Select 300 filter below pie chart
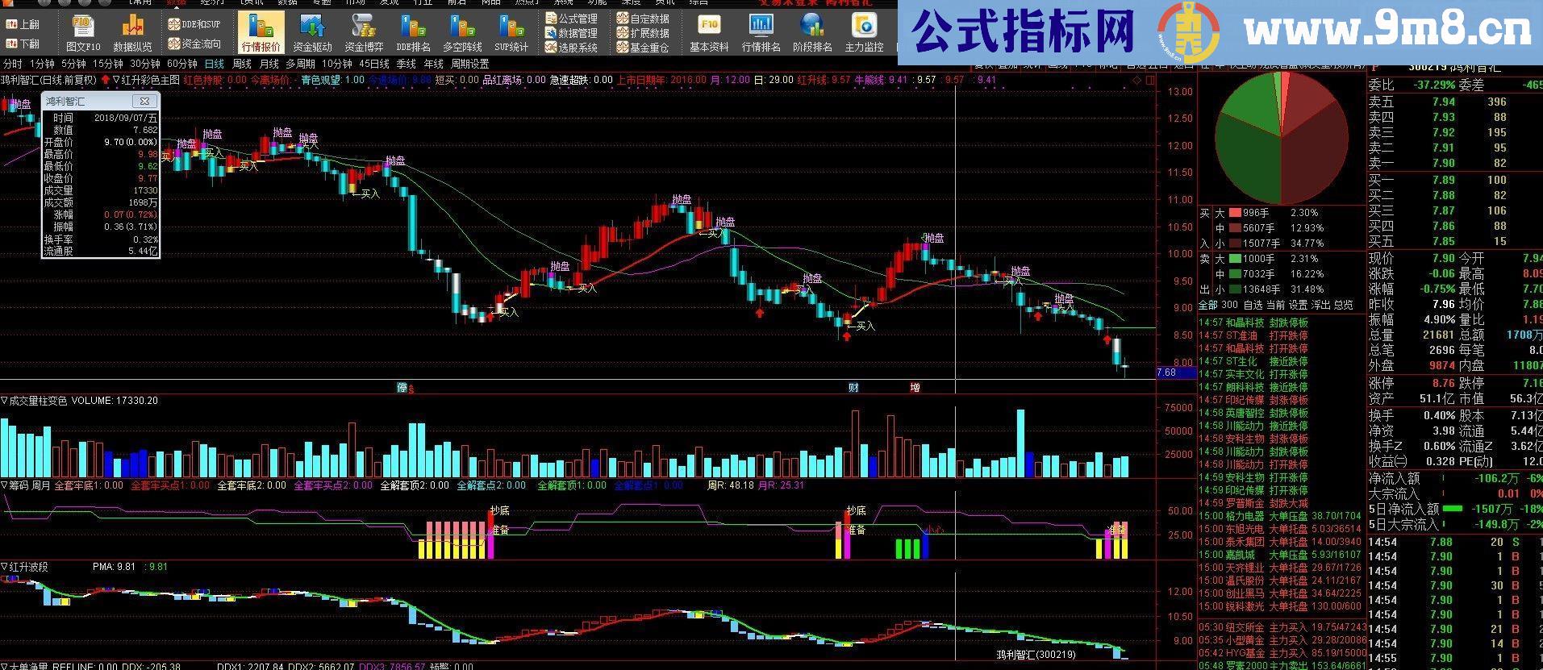The image size is (1543, 670). coord(1229,305)
